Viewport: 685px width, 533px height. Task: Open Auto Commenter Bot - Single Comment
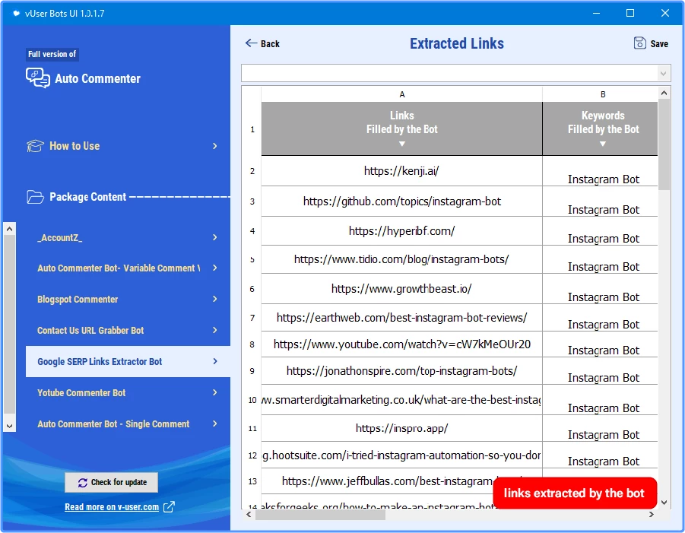pos(113,424)
